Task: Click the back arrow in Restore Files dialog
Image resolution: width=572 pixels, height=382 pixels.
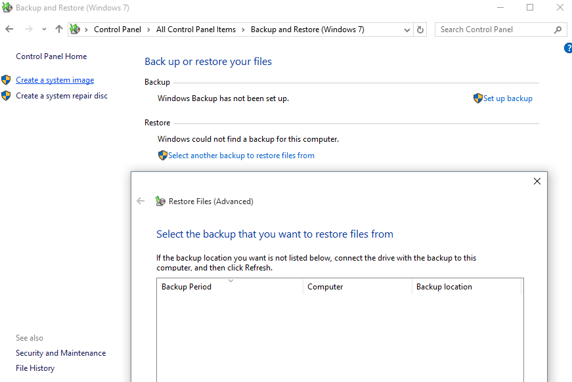Action: [x=141, y=201]
